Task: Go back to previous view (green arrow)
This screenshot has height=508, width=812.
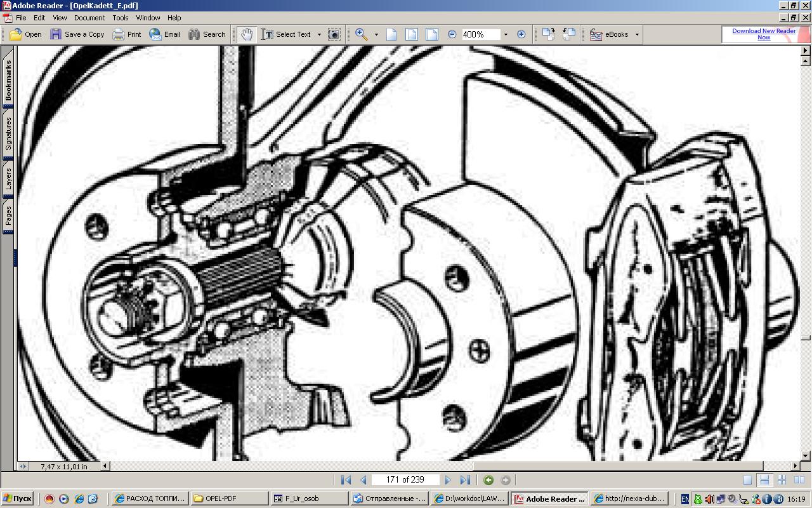Action: pos(488,480)
